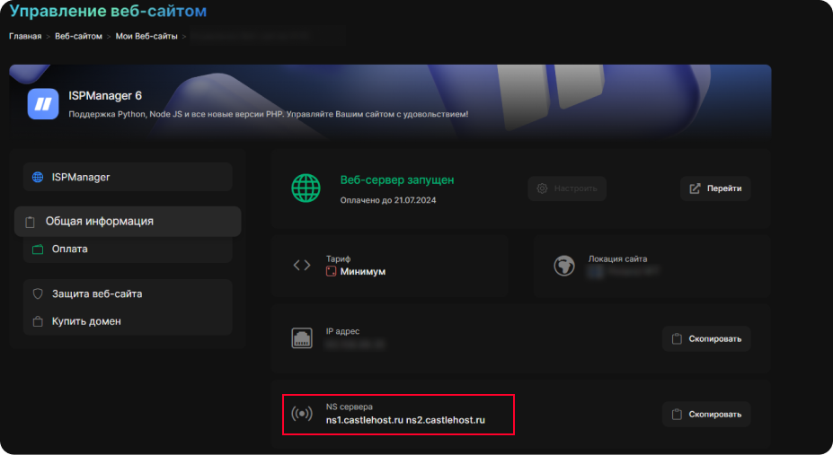The height and width of the screenshot is (455, 833).
Task: Click the green globe web-server status icon
Action: click(306, 188)
